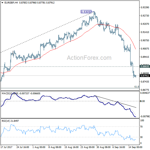Click the 0.90075 price axis label
Image resolution: width=150 pixels, height=150 pixels.
coord(145,49)
